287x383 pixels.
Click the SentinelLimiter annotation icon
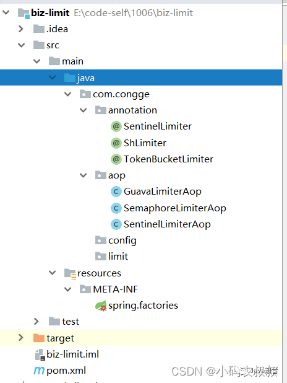click(116, 126)
